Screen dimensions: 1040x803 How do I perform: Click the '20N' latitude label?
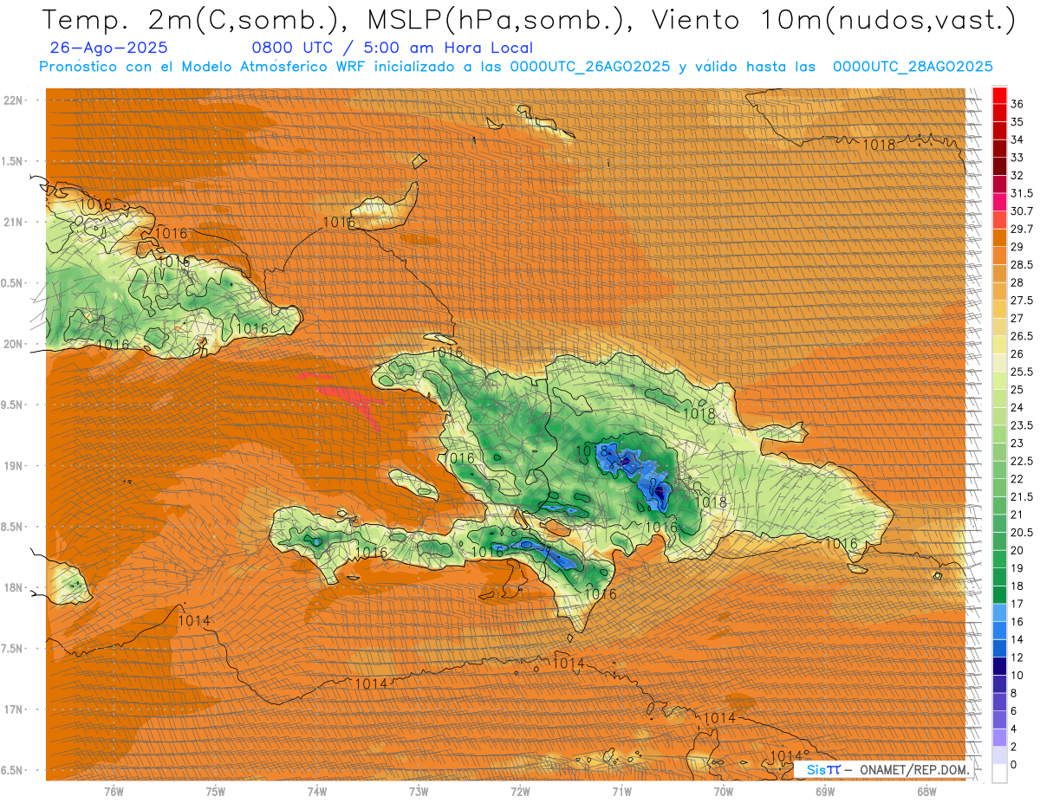pos(13,344)
